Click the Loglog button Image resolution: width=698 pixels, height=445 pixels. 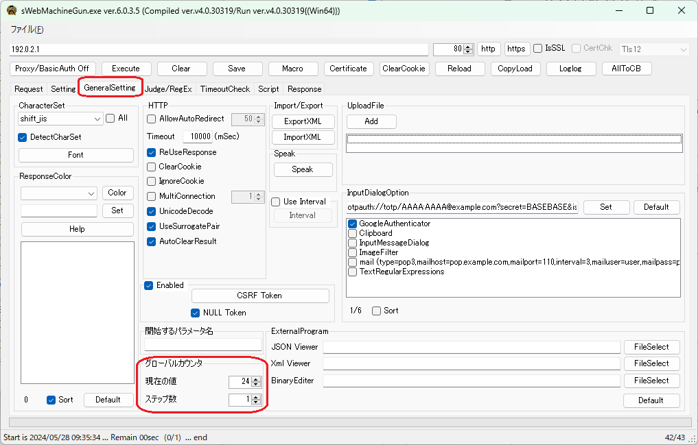coord(571,69)
